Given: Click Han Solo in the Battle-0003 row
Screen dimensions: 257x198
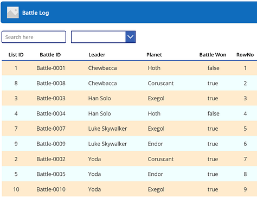Looking at the screenshot, I should [x=100, y=98].
